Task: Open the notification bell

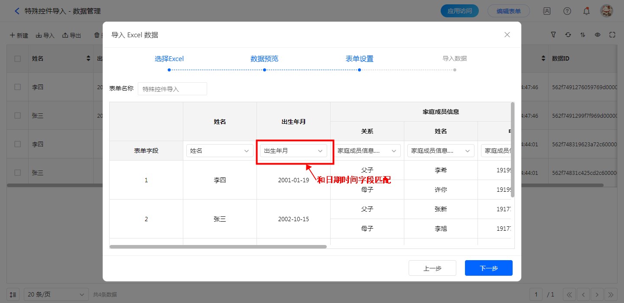Action: (x=586, y=11)
